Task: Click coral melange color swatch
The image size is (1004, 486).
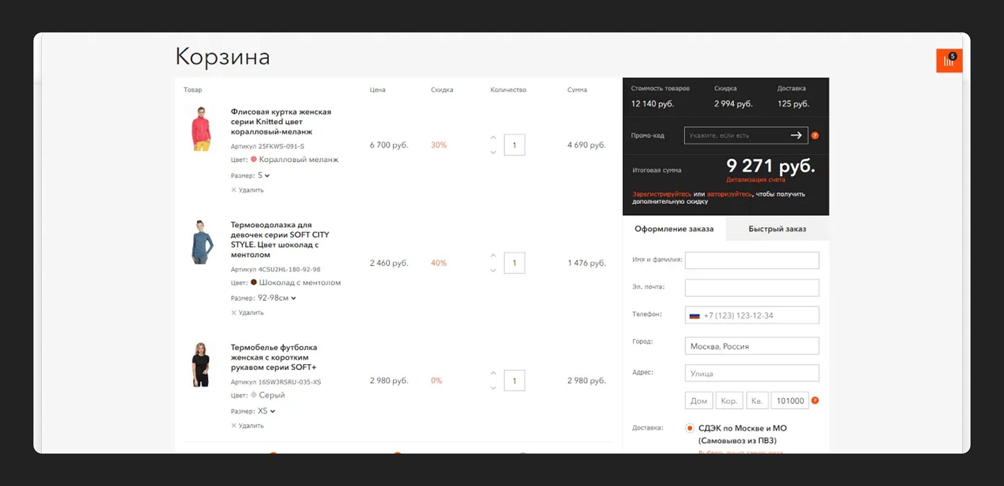Action: (254, 159)
